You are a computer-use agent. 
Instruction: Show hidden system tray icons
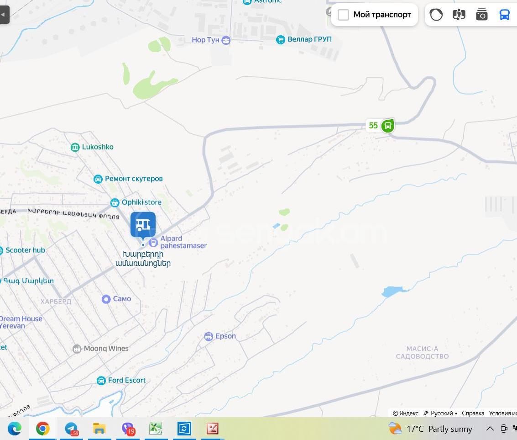(x=490, y=429)
